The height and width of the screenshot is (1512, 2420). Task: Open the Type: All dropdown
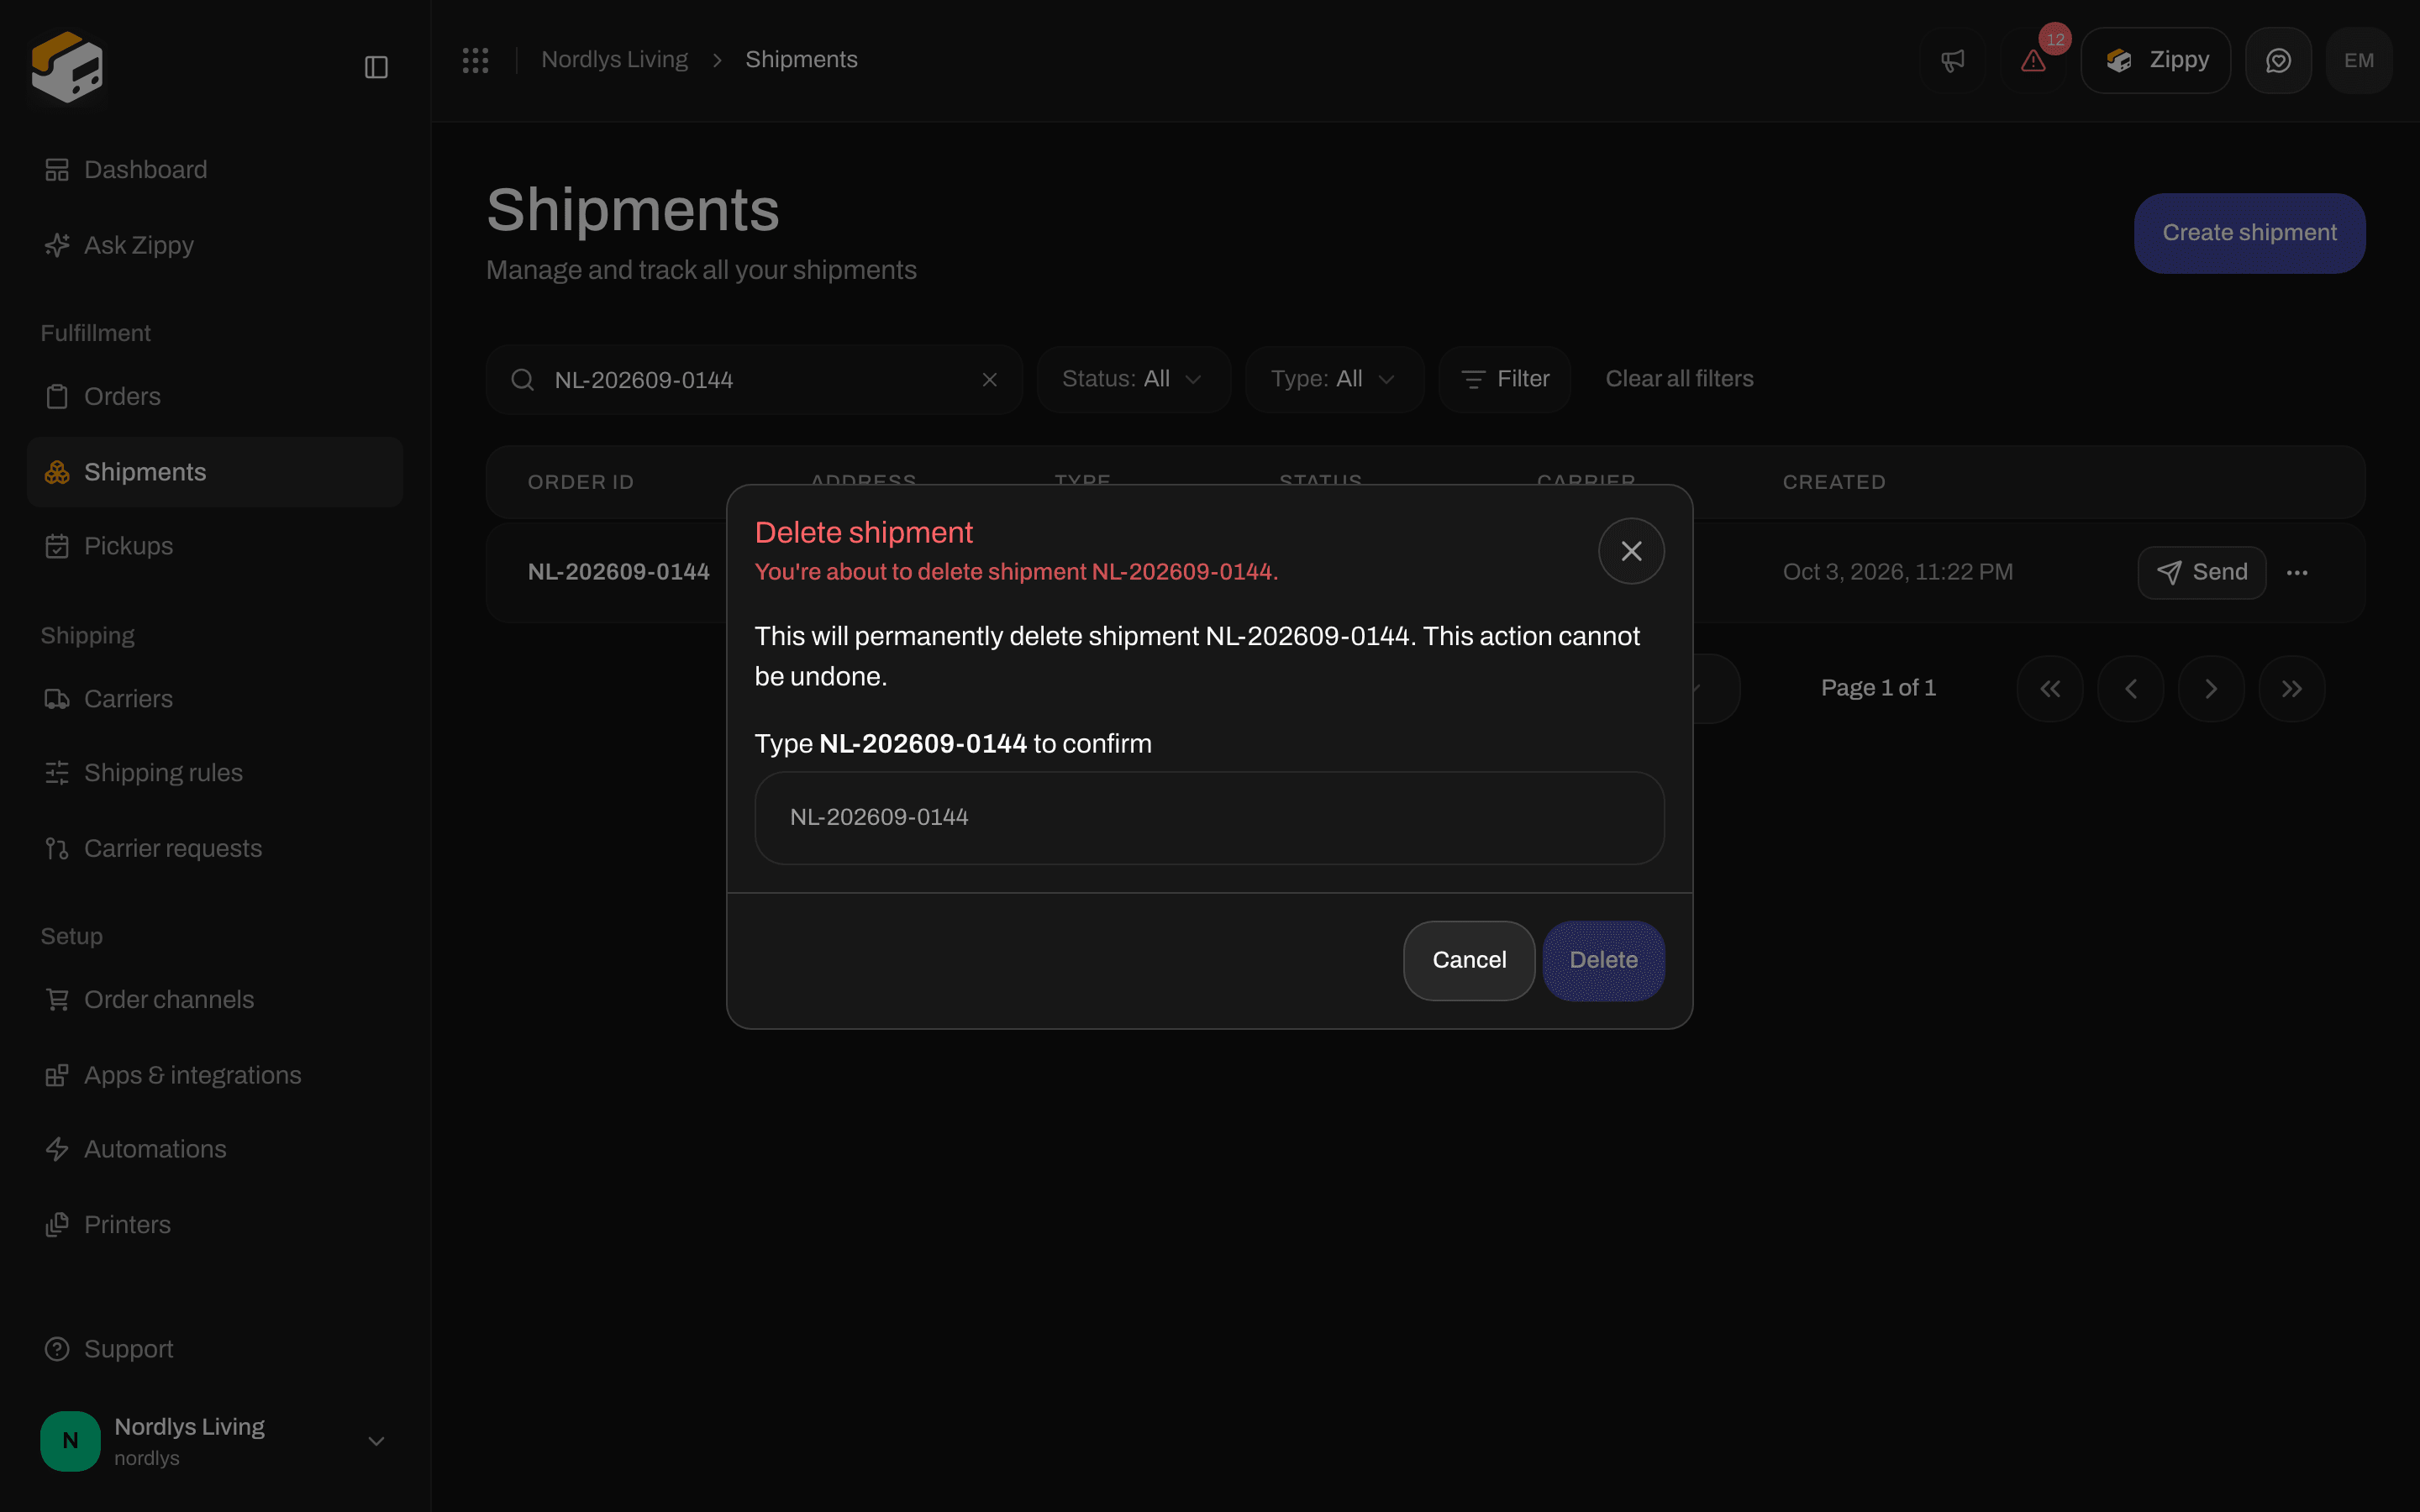(x=1334, y=379)
